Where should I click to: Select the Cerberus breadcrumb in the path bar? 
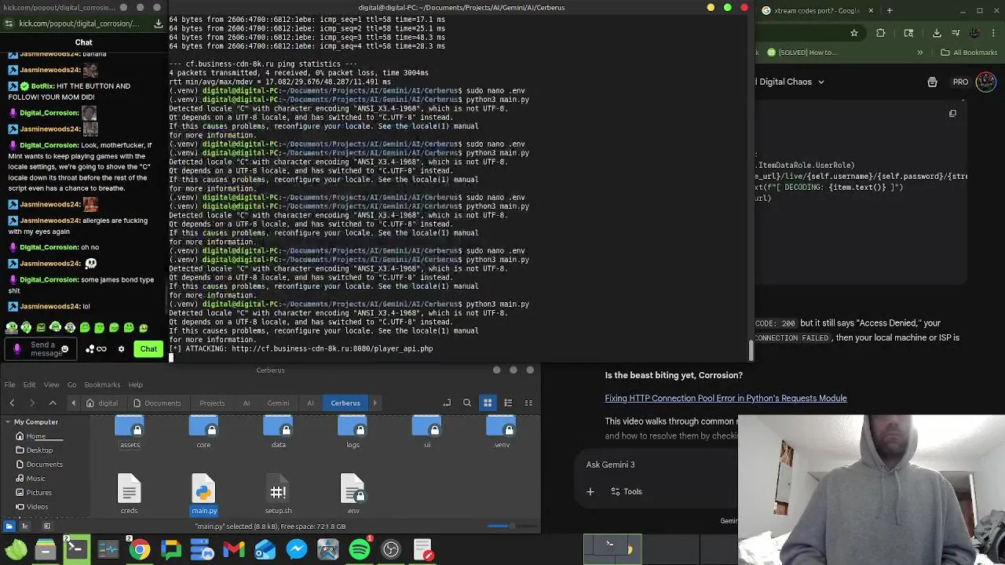[345, 403]
